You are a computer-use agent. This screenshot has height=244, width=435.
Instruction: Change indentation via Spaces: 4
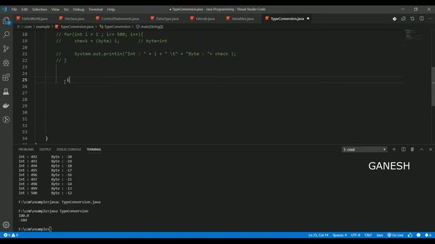(340, 235)
